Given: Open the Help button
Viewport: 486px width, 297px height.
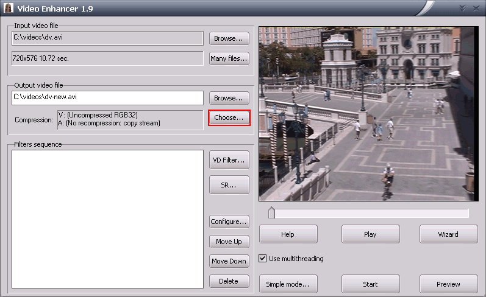Looking at the screenshot, I should [x=288, y=234].
